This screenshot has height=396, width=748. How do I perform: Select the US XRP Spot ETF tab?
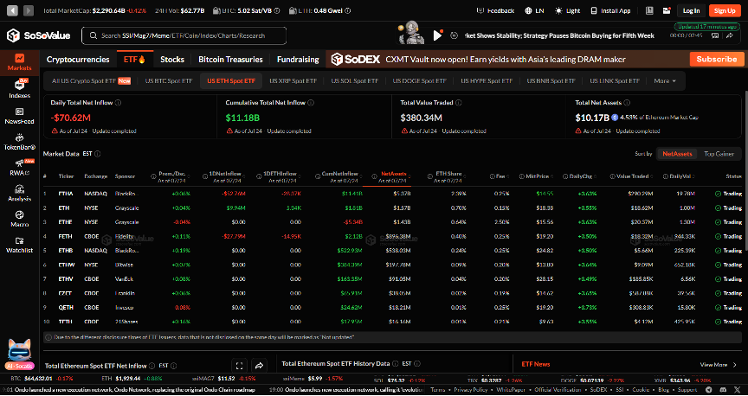(x=293, y=81)
